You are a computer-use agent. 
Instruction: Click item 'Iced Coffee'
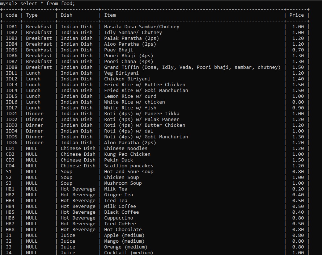point(120,223)
